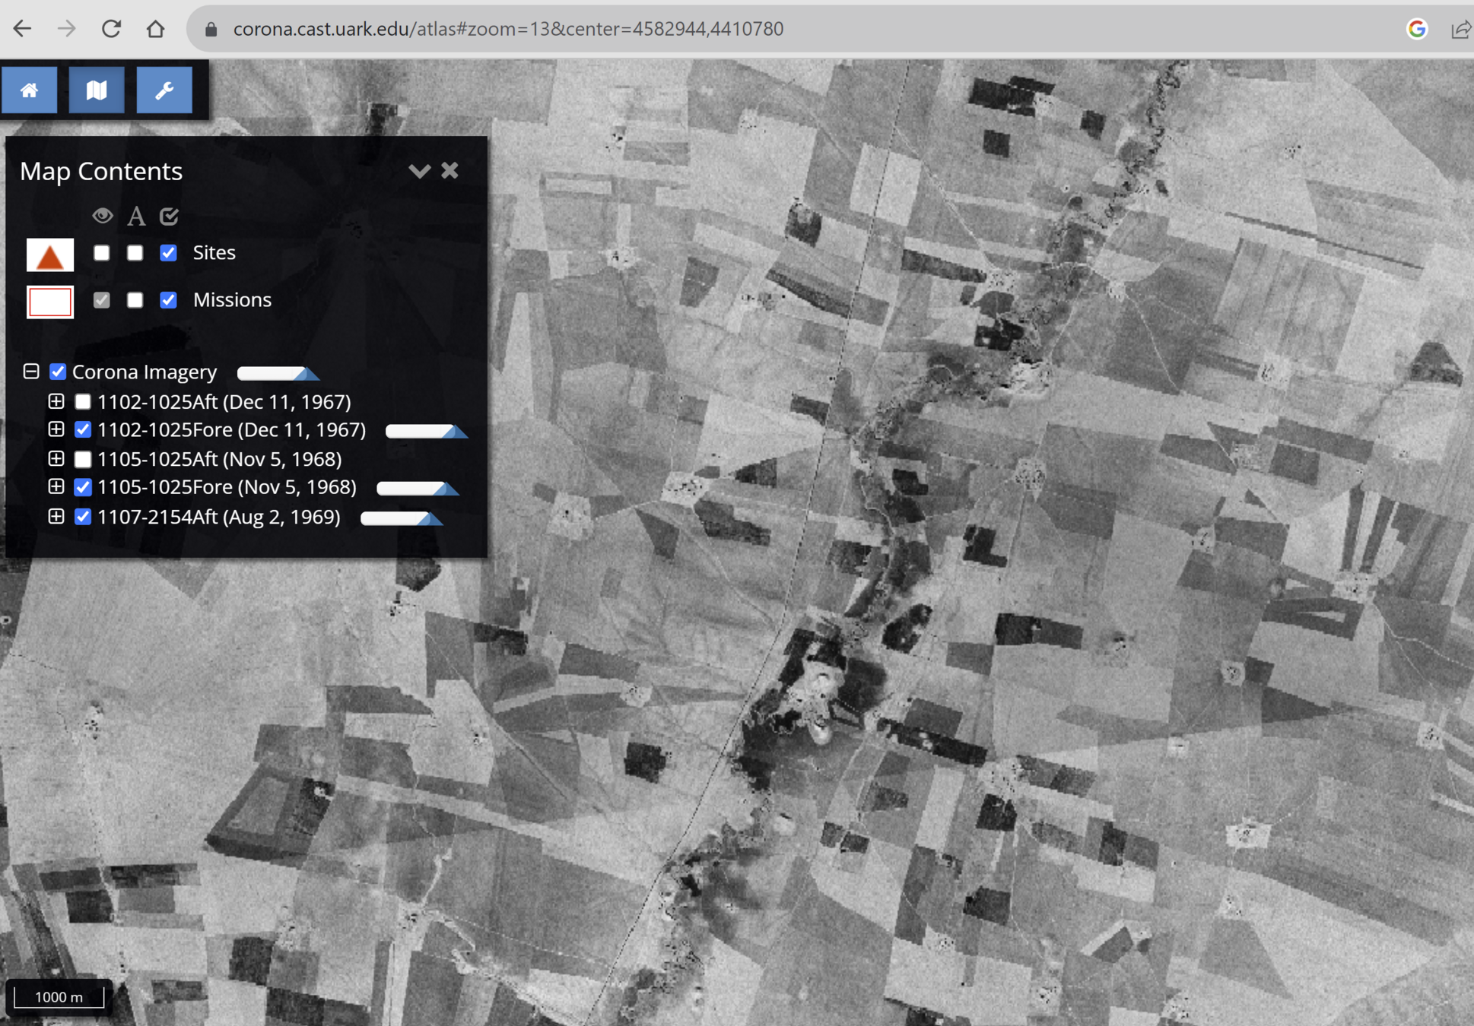The width and height of the screenshot is (1474, 1026).
Task: Uncheck the 1102-1025Fore layer checkbox
Action: pyautogui.click(x=83, y=430)
